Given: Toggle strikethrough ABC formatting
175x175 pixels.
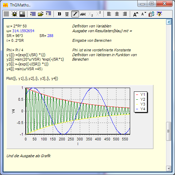Looking at the screenshot, I should (83, 14).
